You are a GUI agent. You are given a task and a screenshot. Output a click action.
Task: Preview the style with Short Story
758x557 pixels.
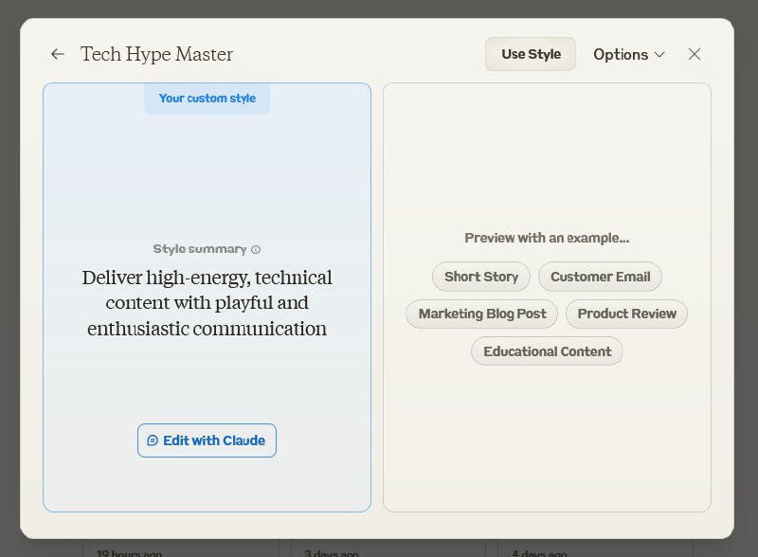tap(481, 277)
